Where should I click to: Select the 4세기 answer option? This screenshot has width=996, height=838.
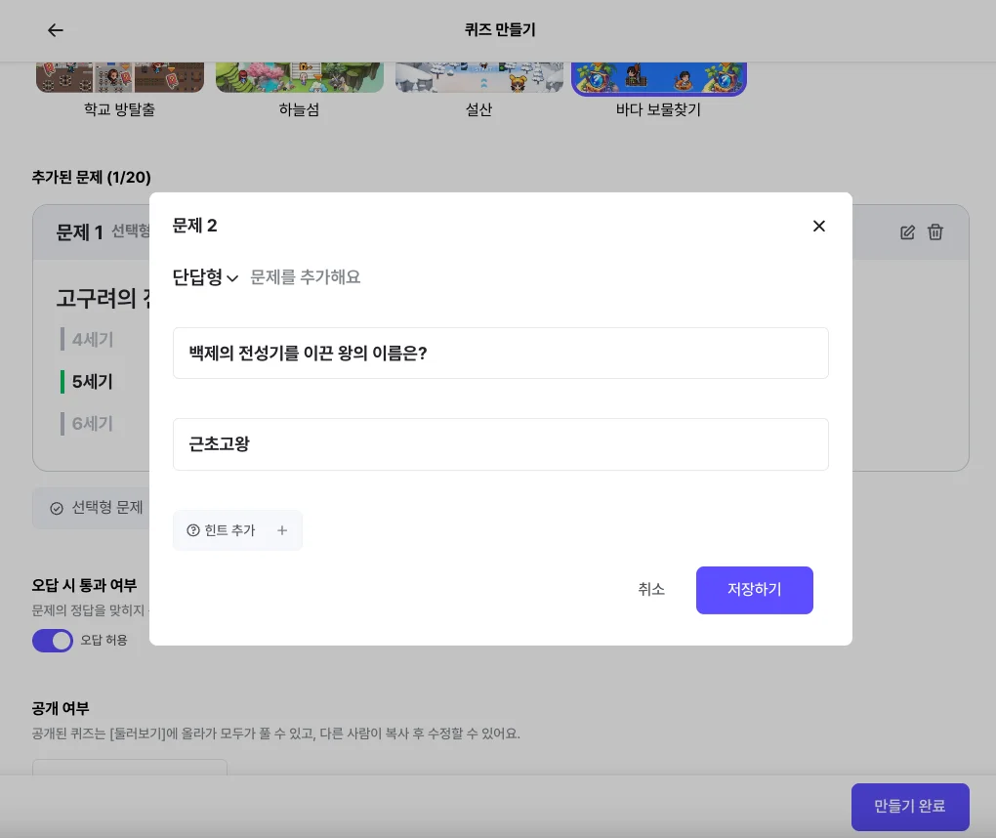(x=94, y=339)
